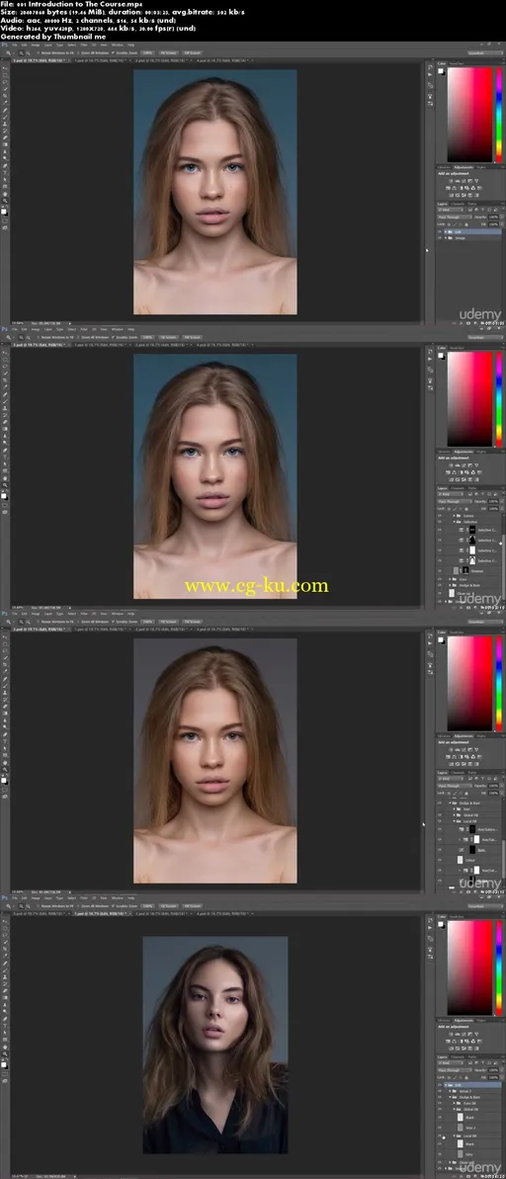Hide the Eyes DB group, fourth frame
Viewport: 506px width, 1179px height.
coord(440,1103)
